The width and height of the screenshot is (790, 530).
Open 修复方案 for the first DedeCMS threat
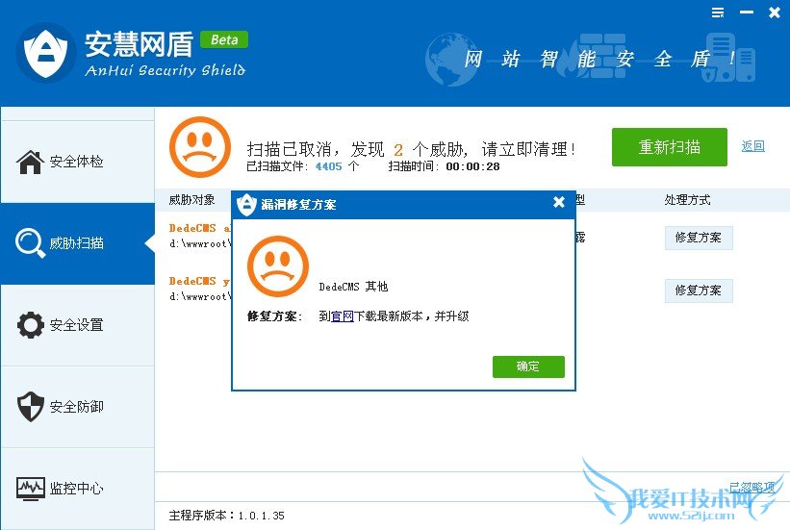(699, 238)
